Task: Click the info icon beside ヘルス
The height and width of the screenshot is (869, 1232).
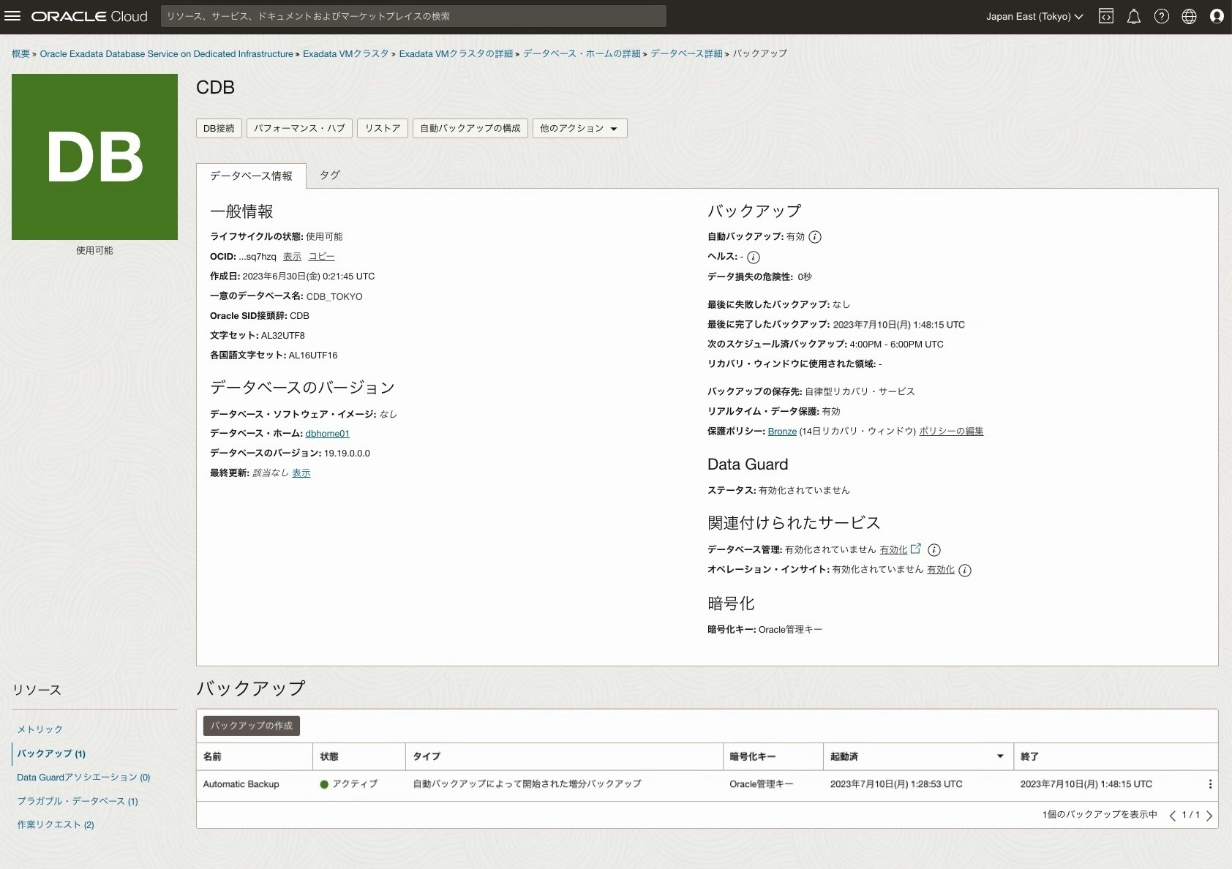Action: pyautogui.click(x=754, y=257)
